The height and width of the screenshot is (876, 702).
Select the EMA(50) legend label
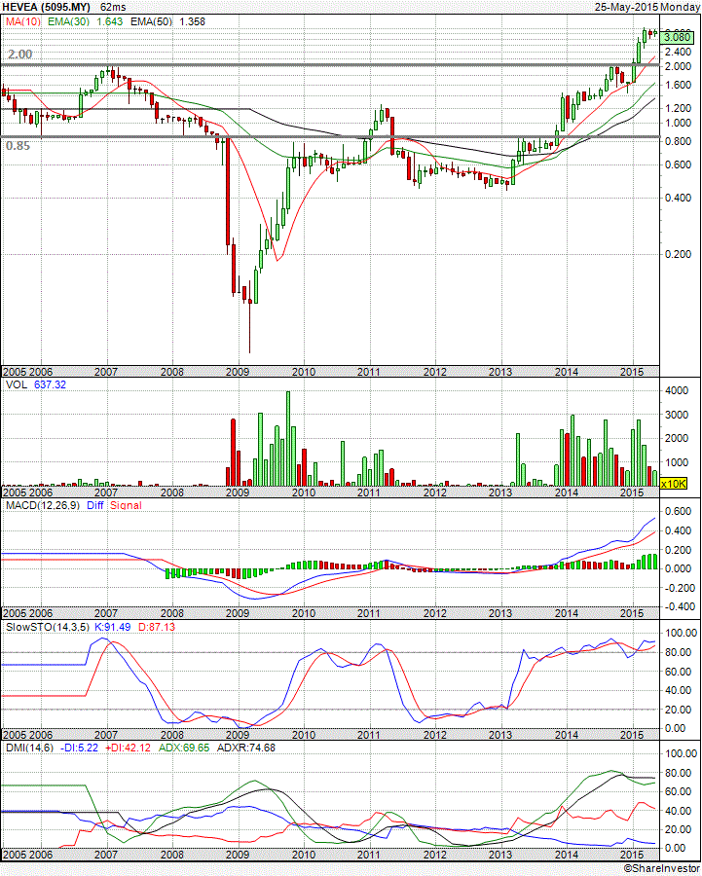152,21
